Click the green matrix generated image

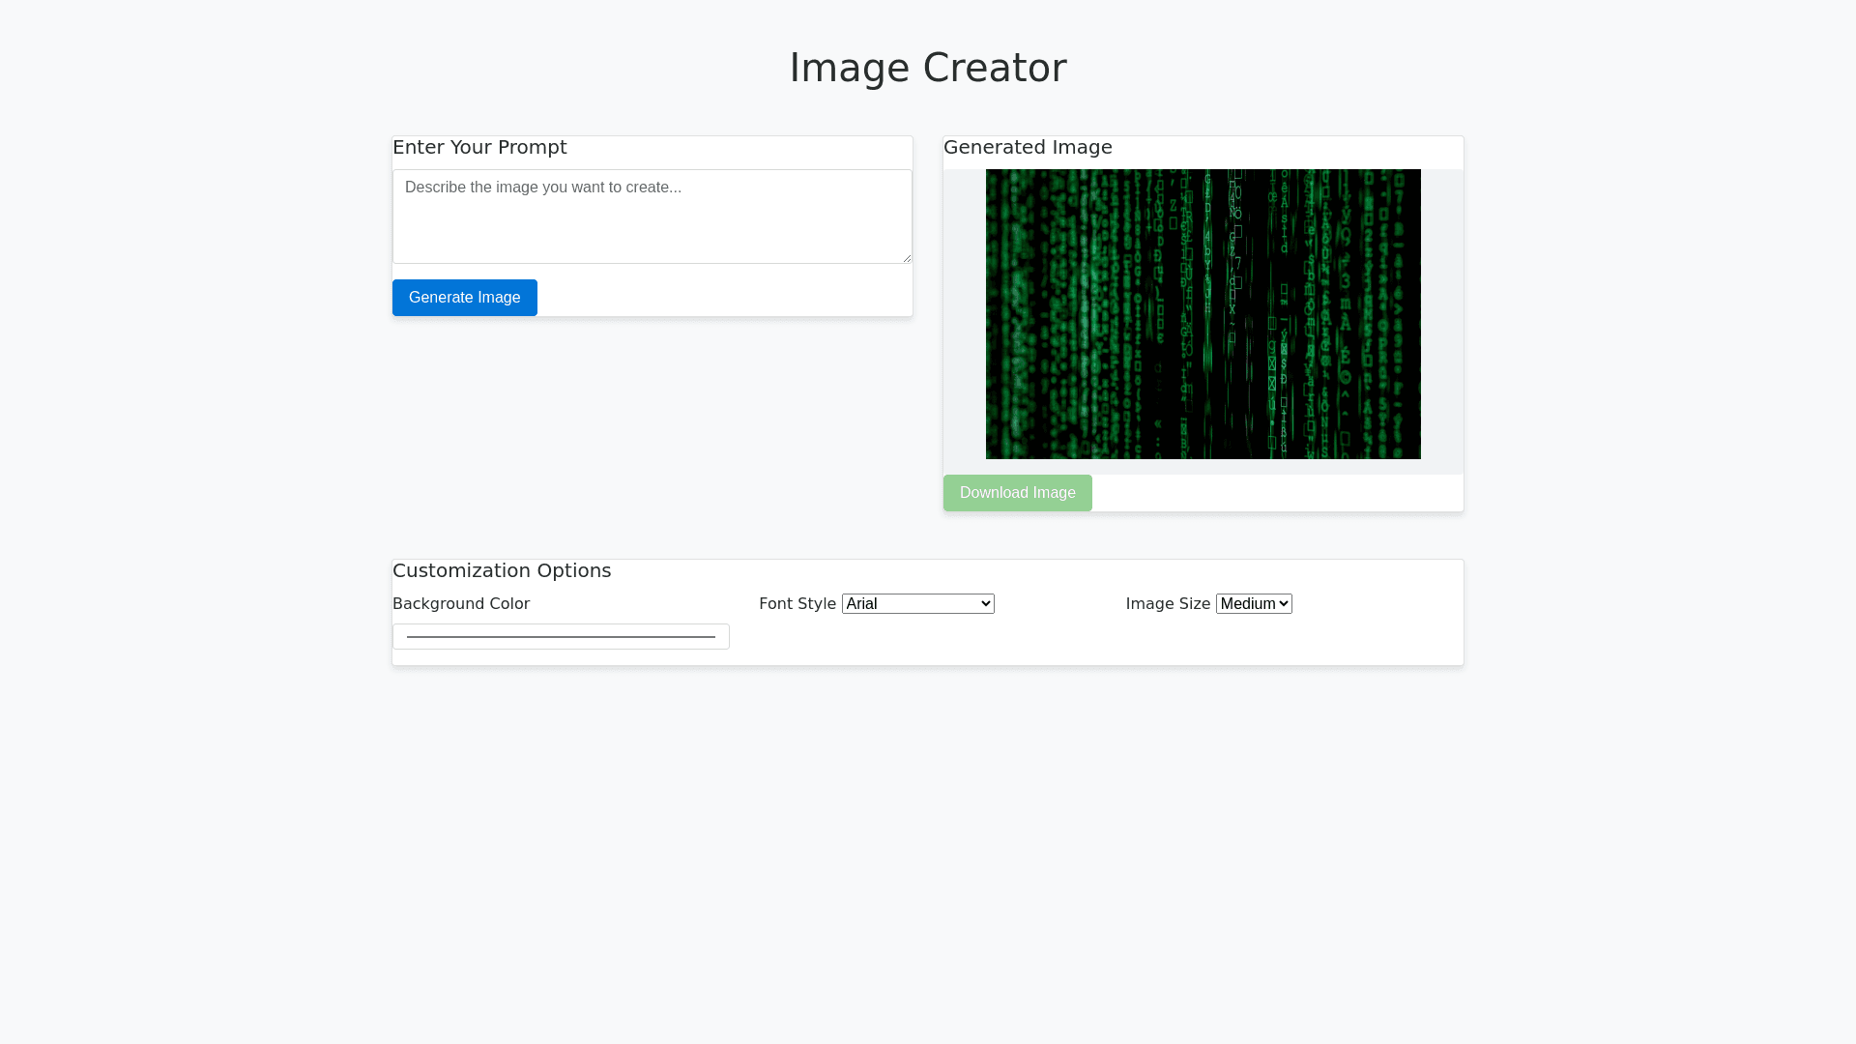(1203, 314)
